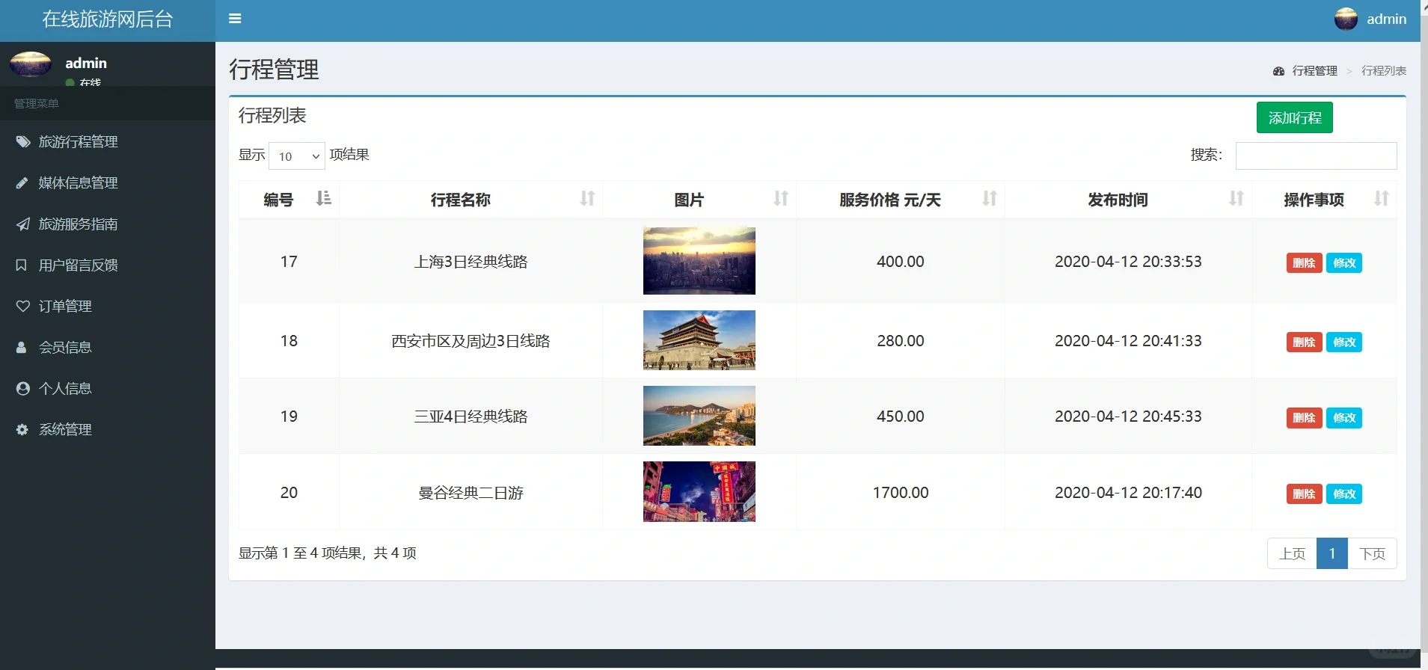The width and height of the screenshot is (1428, 670).
Task: Click the Shanghai skyline thumbnail
Action: coord(699,261)
